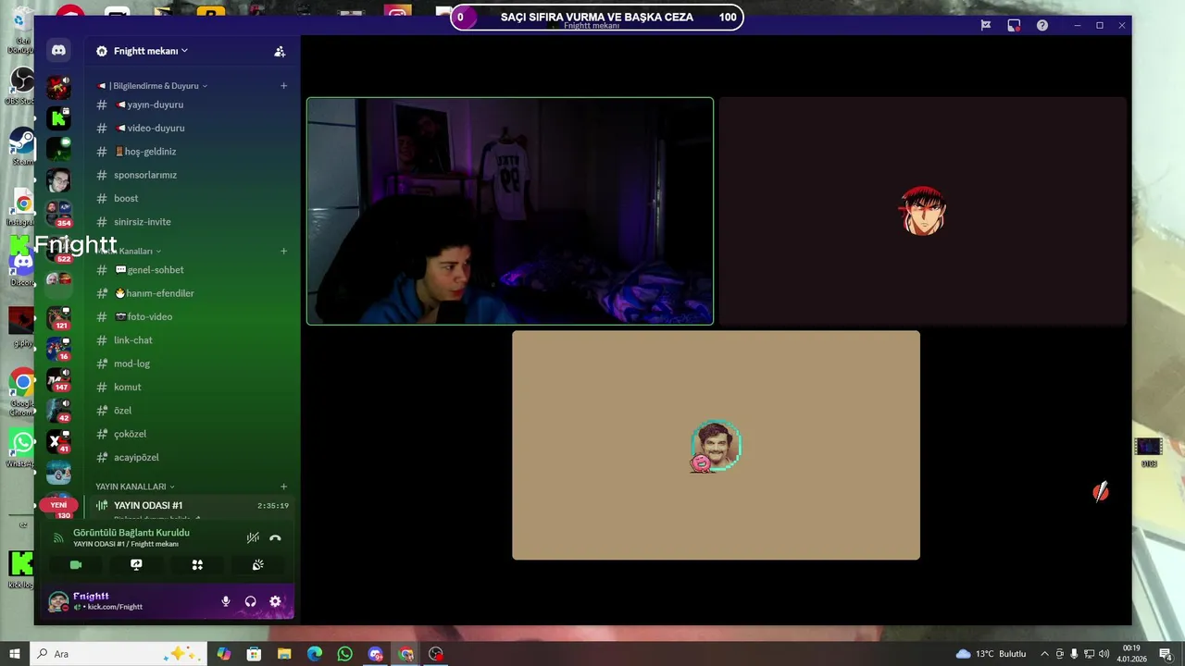Share your screen in voice panel

tap(136, 564)
